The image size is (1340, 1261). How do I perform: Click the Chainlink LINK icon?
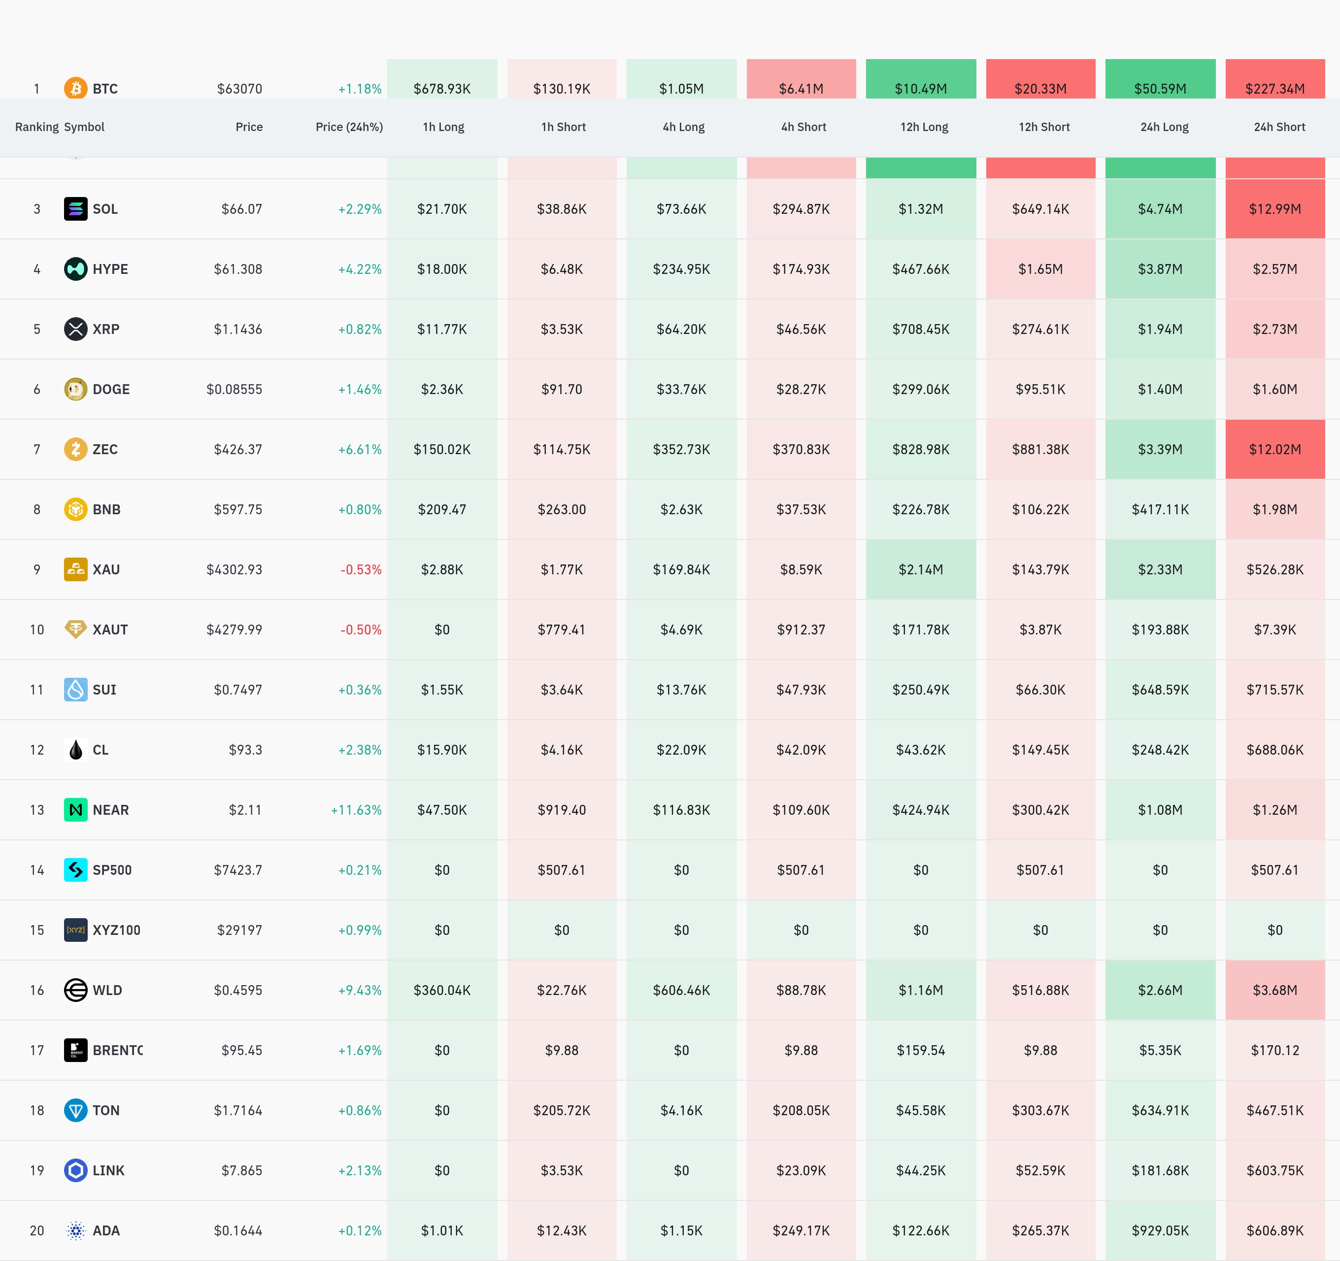(x=75, y=1170)
